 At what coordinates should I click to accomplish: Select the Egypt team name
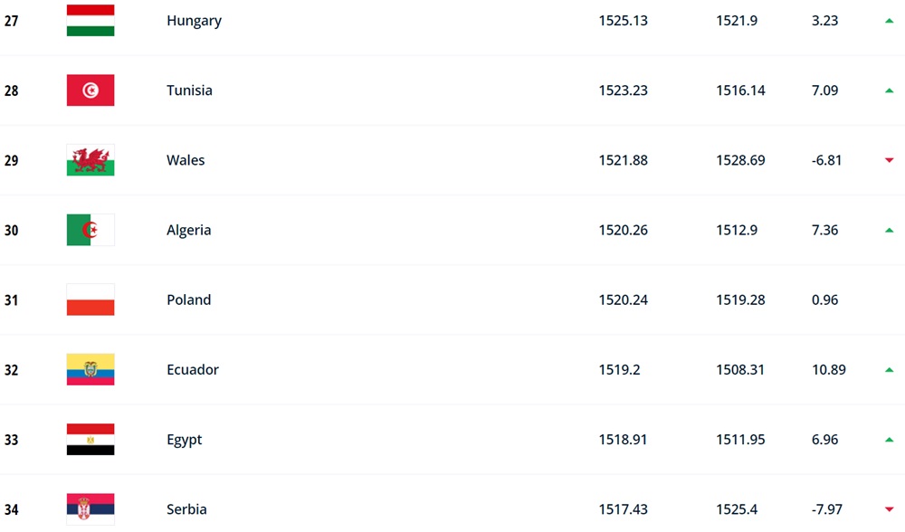pyautogui.click(x=184, y=440)
